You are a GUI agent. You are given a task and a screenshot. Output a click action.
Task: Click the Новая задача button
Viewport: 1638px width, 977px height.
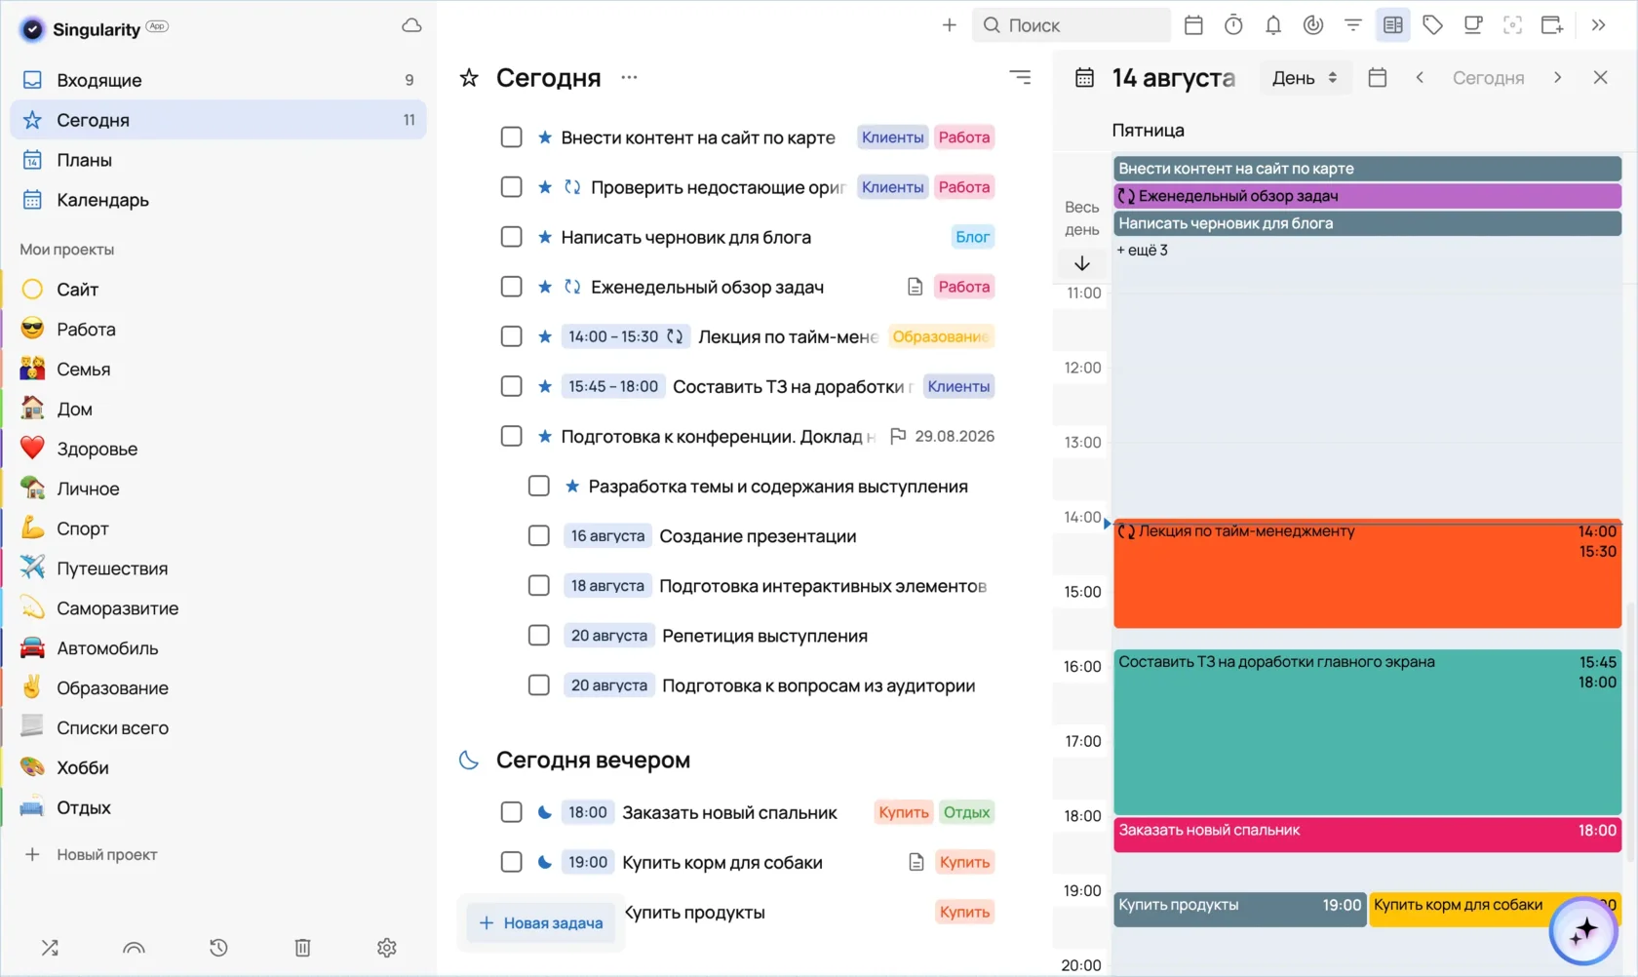(541, 922)
